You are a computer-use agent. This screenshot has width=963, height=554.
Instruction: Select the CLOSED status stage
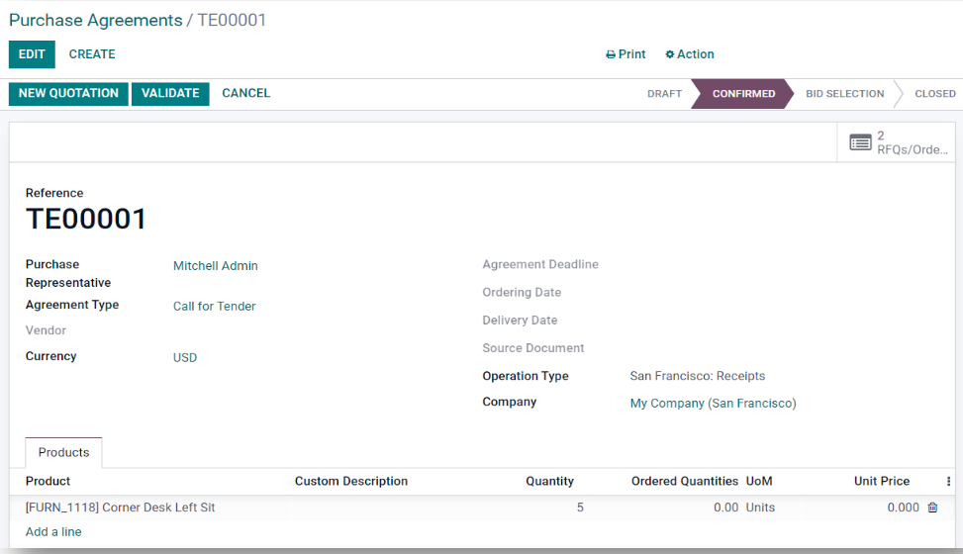coord(934,94)
